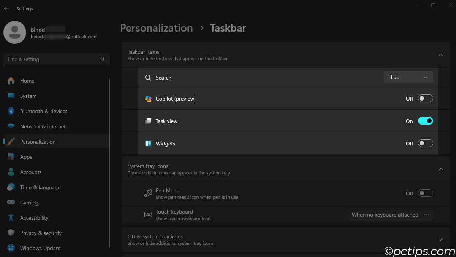Click the Bluetooth & devices icon
Screen dimensions: 456x257
pyautogui.click(x=11, y=111)
